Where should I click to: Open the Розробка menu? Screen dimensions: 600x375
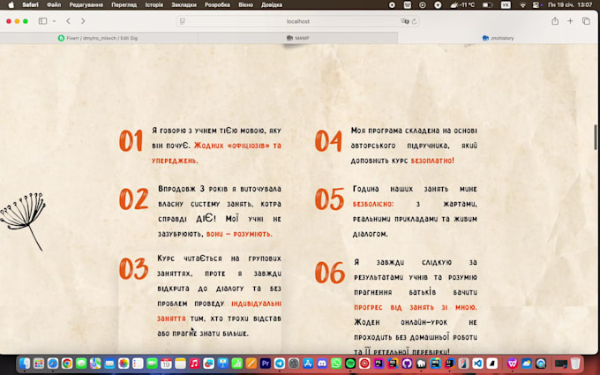pos(217,5)
